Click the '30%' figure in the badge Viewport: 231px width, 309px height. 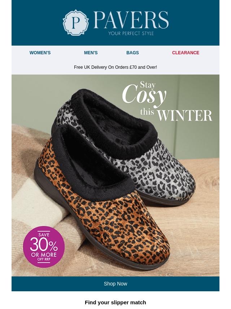coord(44,245)
